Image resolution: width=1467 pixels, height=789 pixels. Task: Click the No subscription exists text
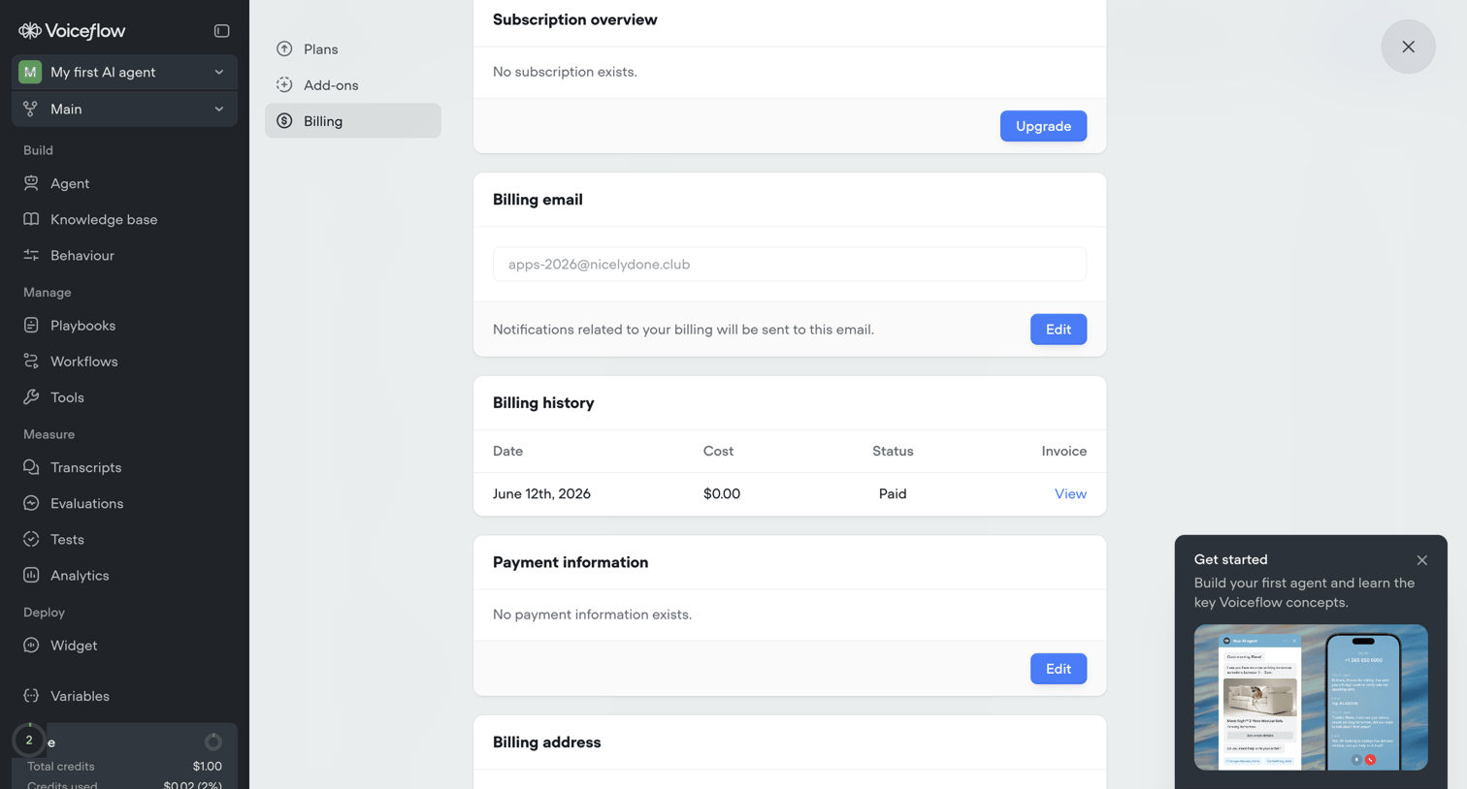pos(565,72)
